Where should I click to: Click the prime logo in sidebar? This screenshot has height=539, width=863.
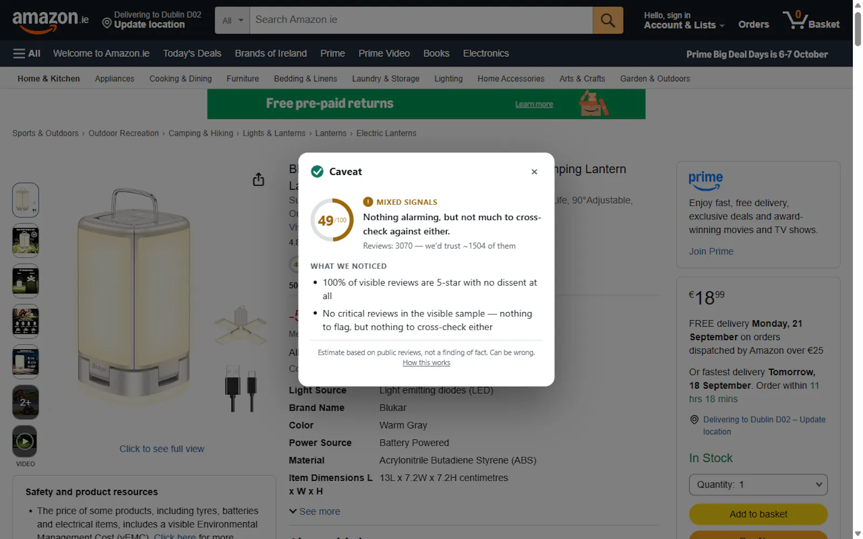(706, 181)
